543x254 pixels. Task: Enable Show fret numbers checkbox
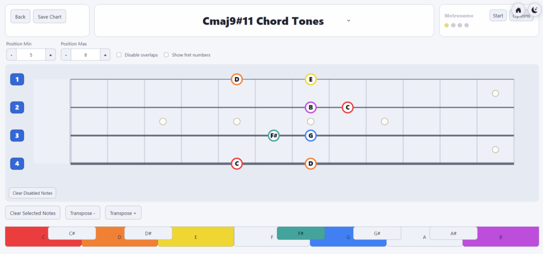pos(166,55)
